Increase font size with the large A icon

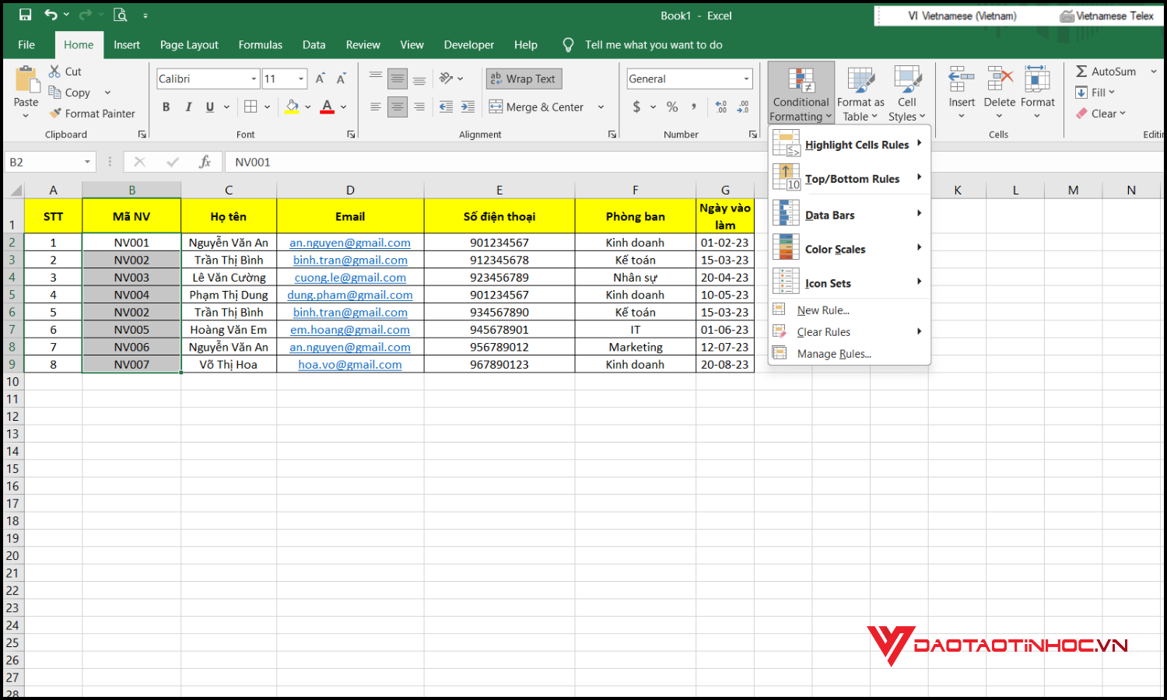(x=320, y=79)
